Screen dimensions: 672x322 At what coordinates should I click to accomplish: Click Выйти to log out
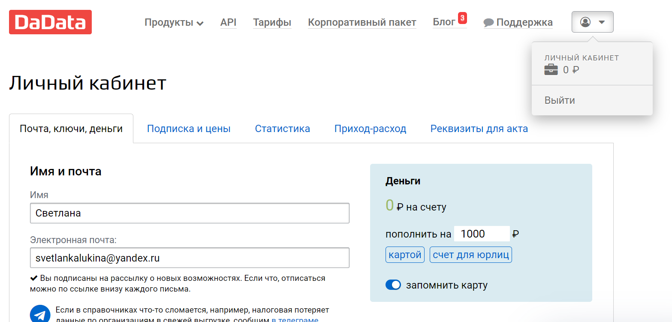[560, 100]
